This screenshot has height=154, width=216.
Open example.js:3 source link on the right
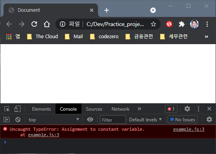[188, 129]
